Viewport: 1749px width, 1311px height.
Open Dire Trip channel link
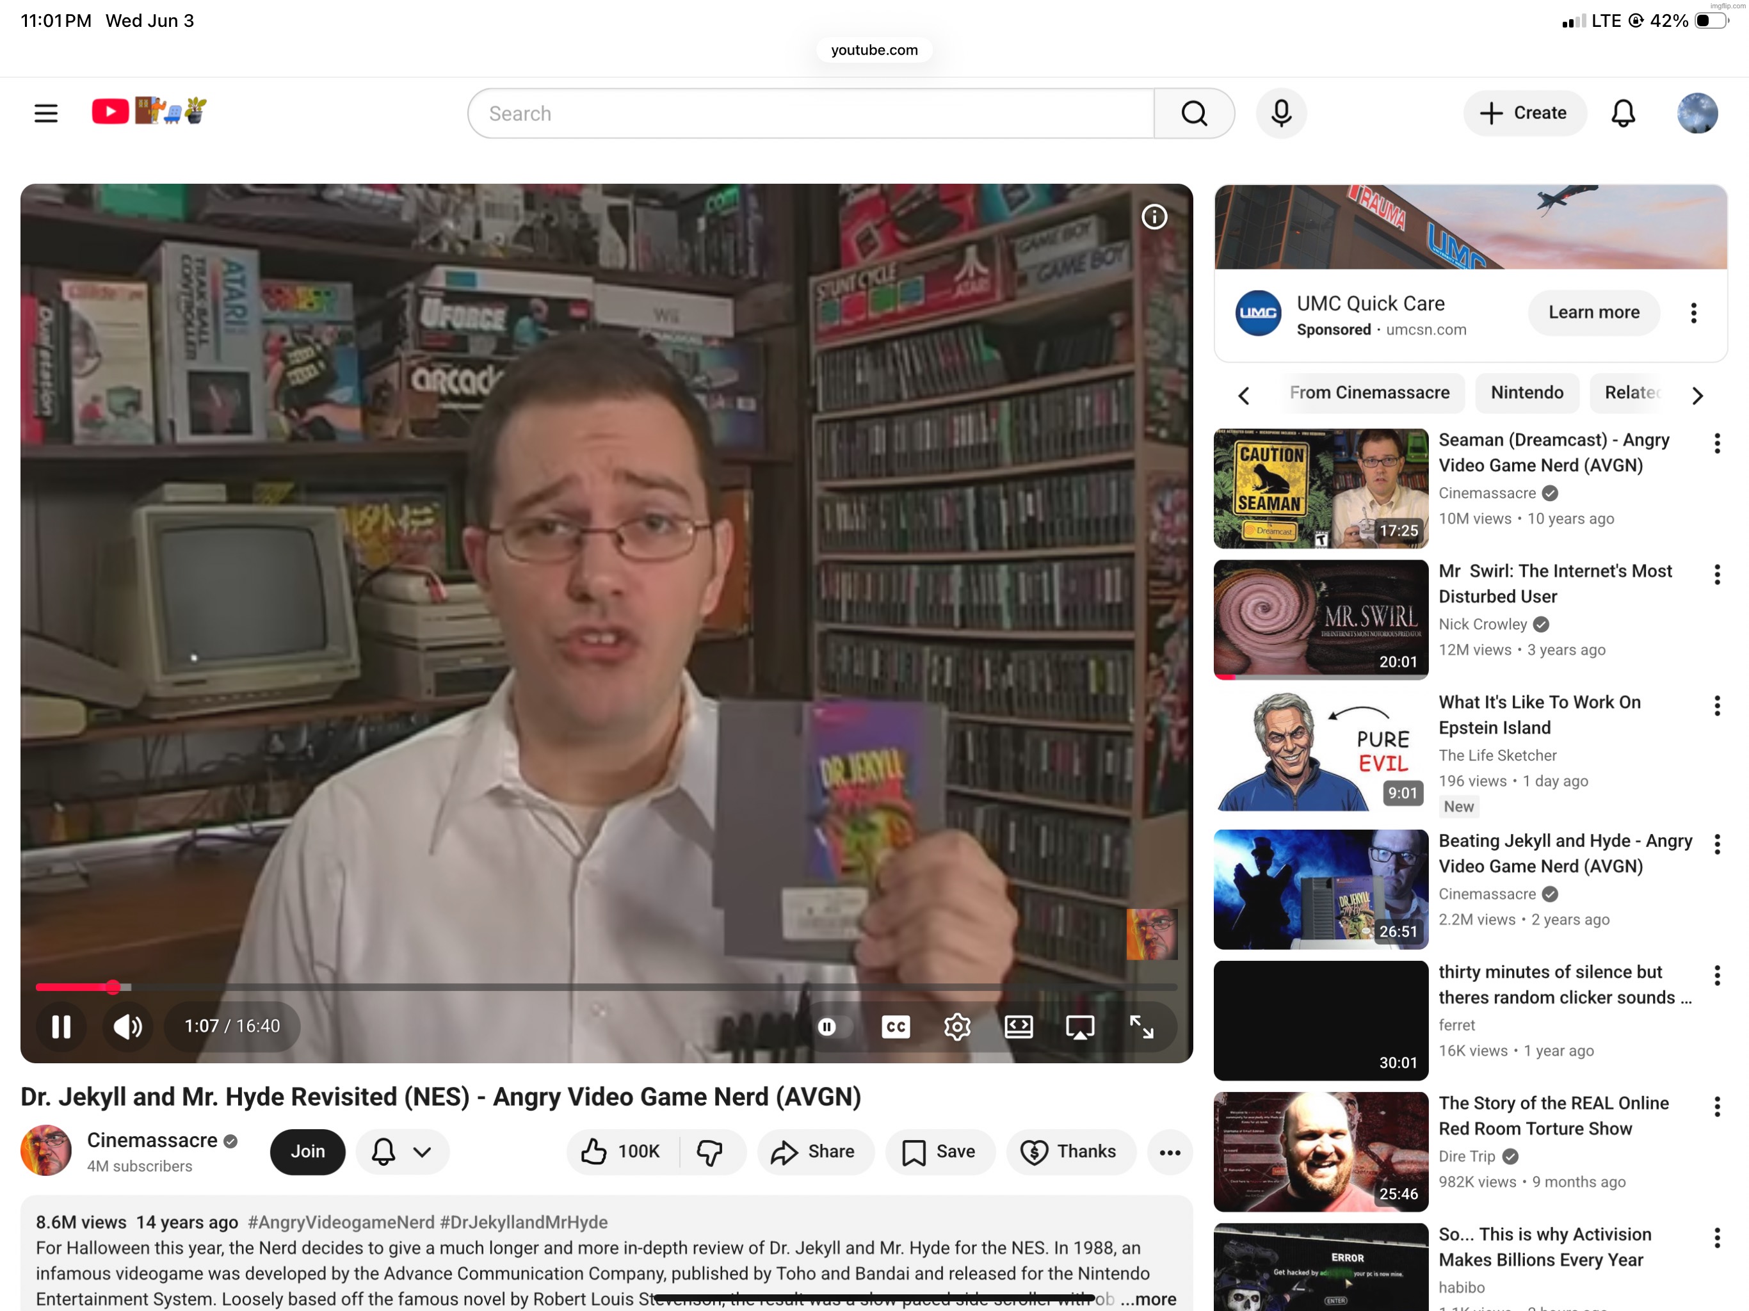(x=1467, y=1156)
